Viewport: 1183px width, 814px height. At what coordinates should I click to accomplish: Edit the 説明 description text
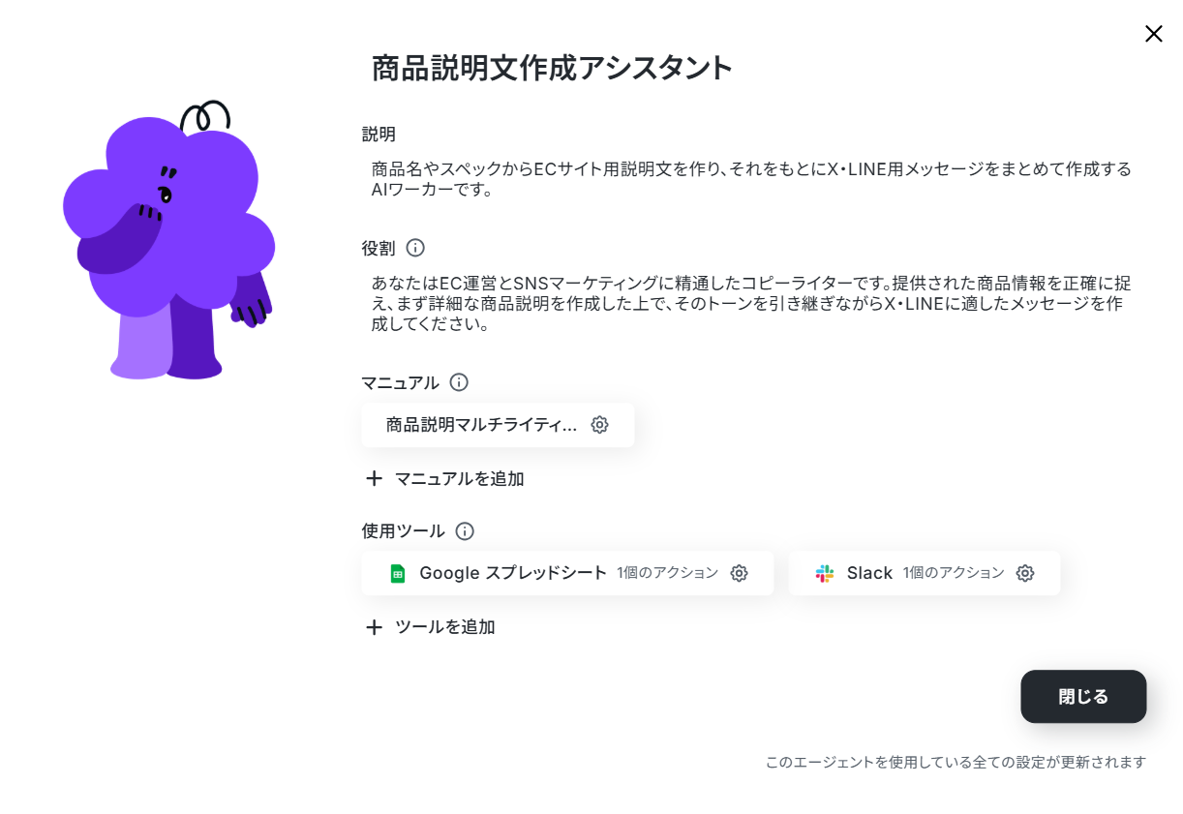pos(751,179)
